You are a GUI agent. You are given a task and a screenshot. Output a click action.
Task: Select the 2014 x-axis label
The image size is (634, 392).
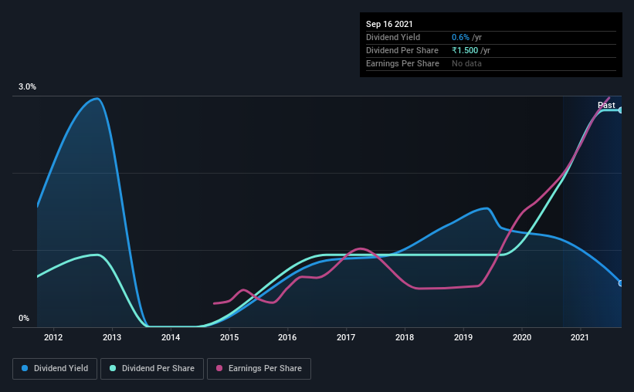[171, 337]
